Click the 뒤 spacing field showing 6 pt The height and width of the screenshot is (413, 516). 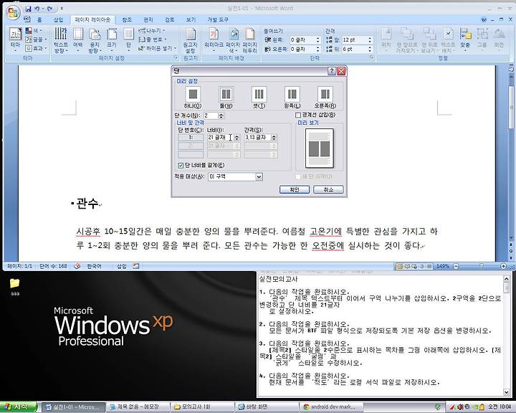click(x=354, y=49)
